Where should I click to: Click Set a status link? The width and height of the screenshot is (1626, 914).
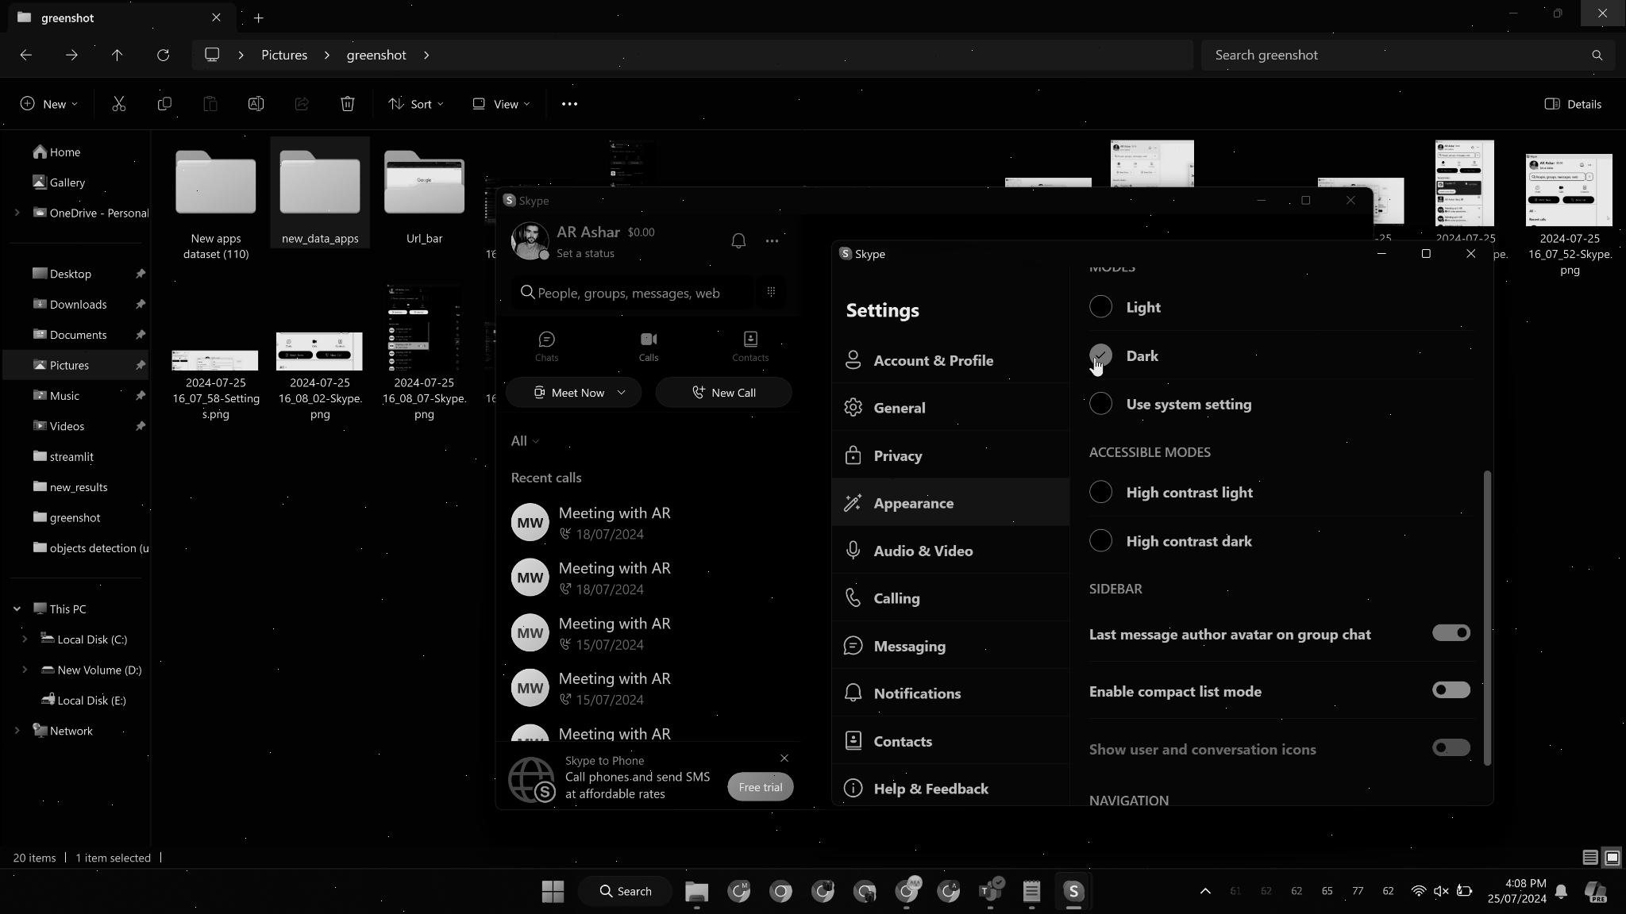coord(585,253)
